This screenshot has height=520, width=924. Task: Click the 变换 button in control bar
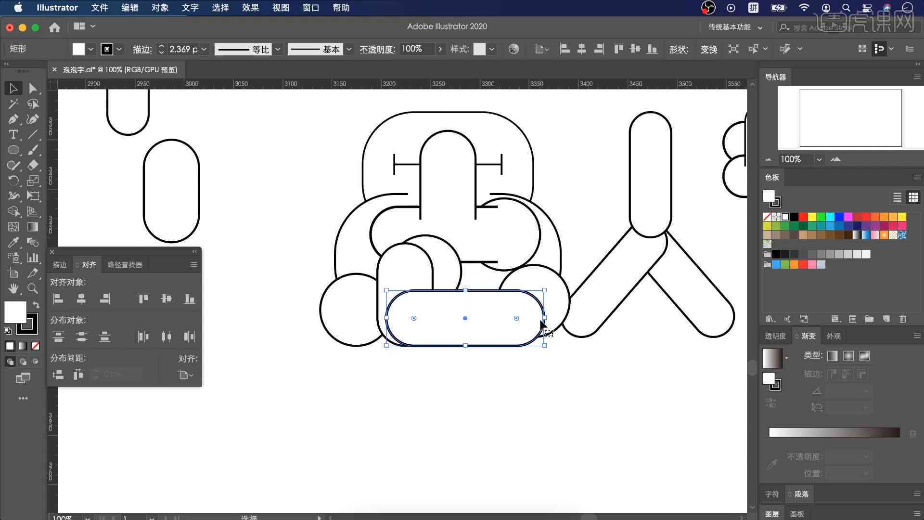point(709,49)
